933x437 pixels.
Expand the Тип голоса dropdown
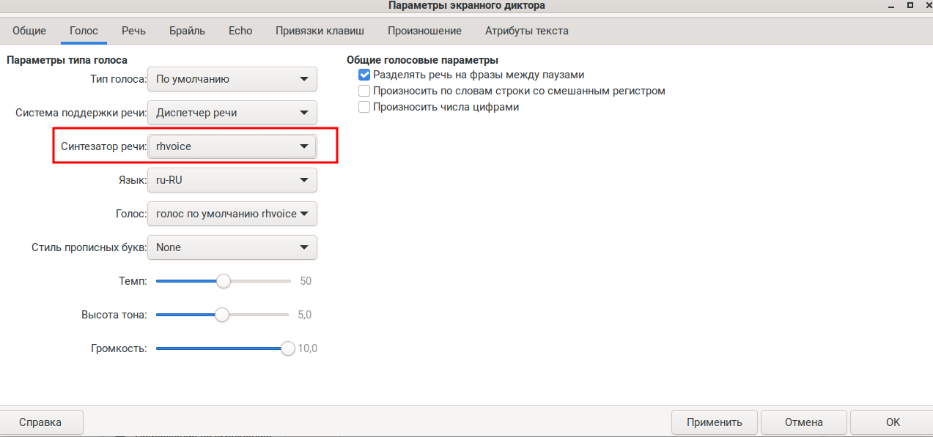click(x=232, y=79)
